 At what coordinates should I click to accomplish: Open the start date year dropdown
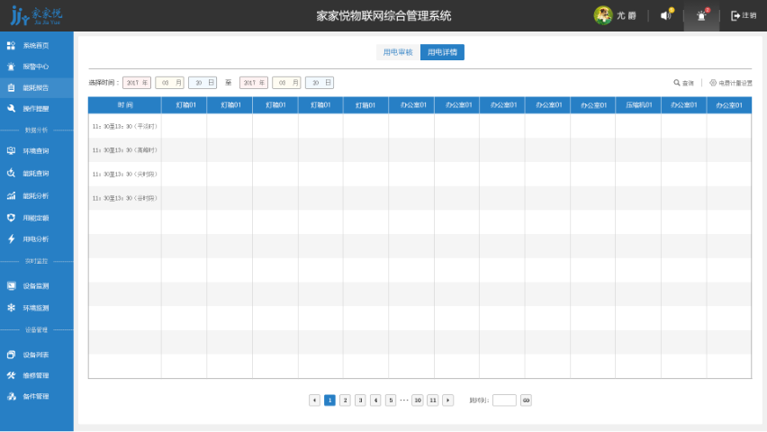(x=137, y=83)
